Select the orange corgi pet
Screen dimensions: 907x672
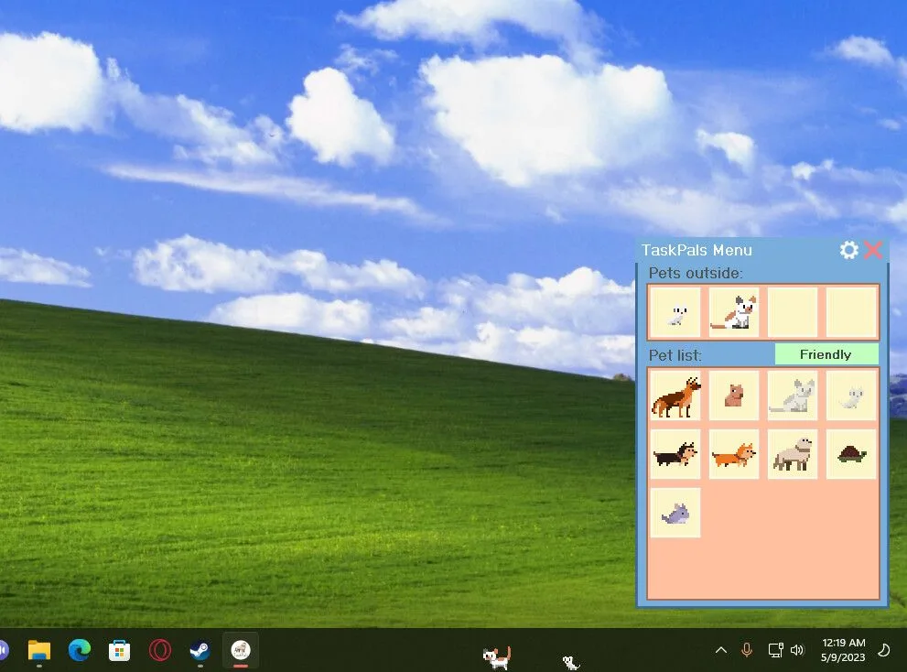point(734,454)
